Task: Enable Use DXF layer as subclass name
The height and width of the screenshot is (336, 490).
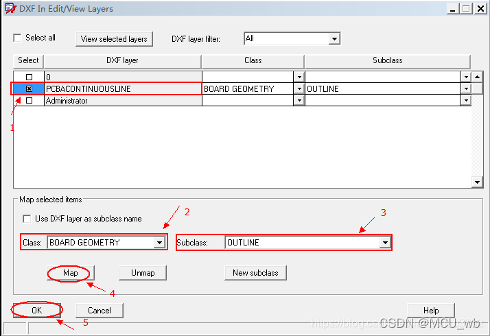Action: tap(27, 219)
